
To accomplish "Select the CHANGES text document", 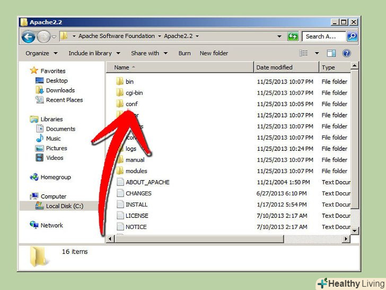I will [x=138, y=193].
